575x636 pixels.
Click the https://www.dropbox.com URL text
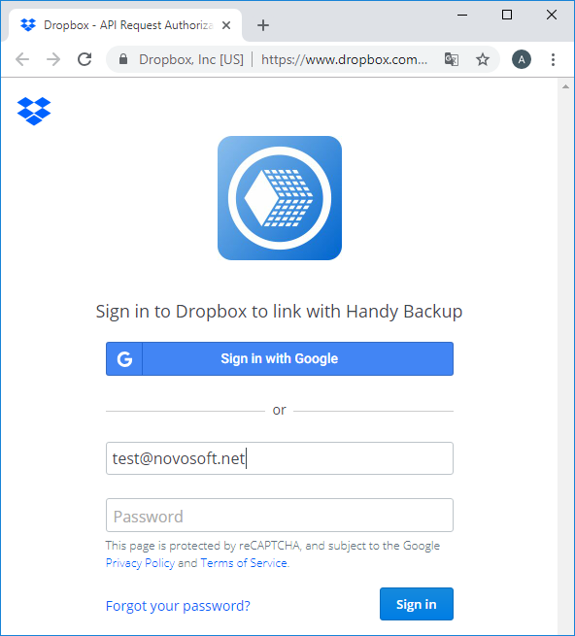(344, 59)
